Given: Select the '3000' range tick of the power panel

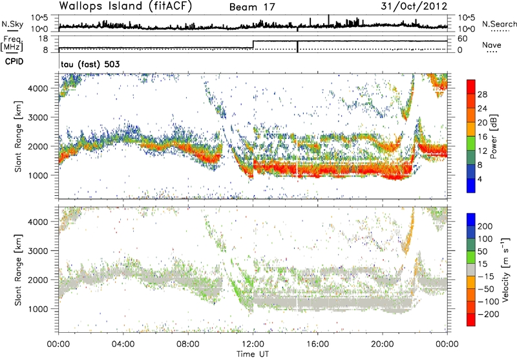Looking at the screenshot, I should click(38, 118).
